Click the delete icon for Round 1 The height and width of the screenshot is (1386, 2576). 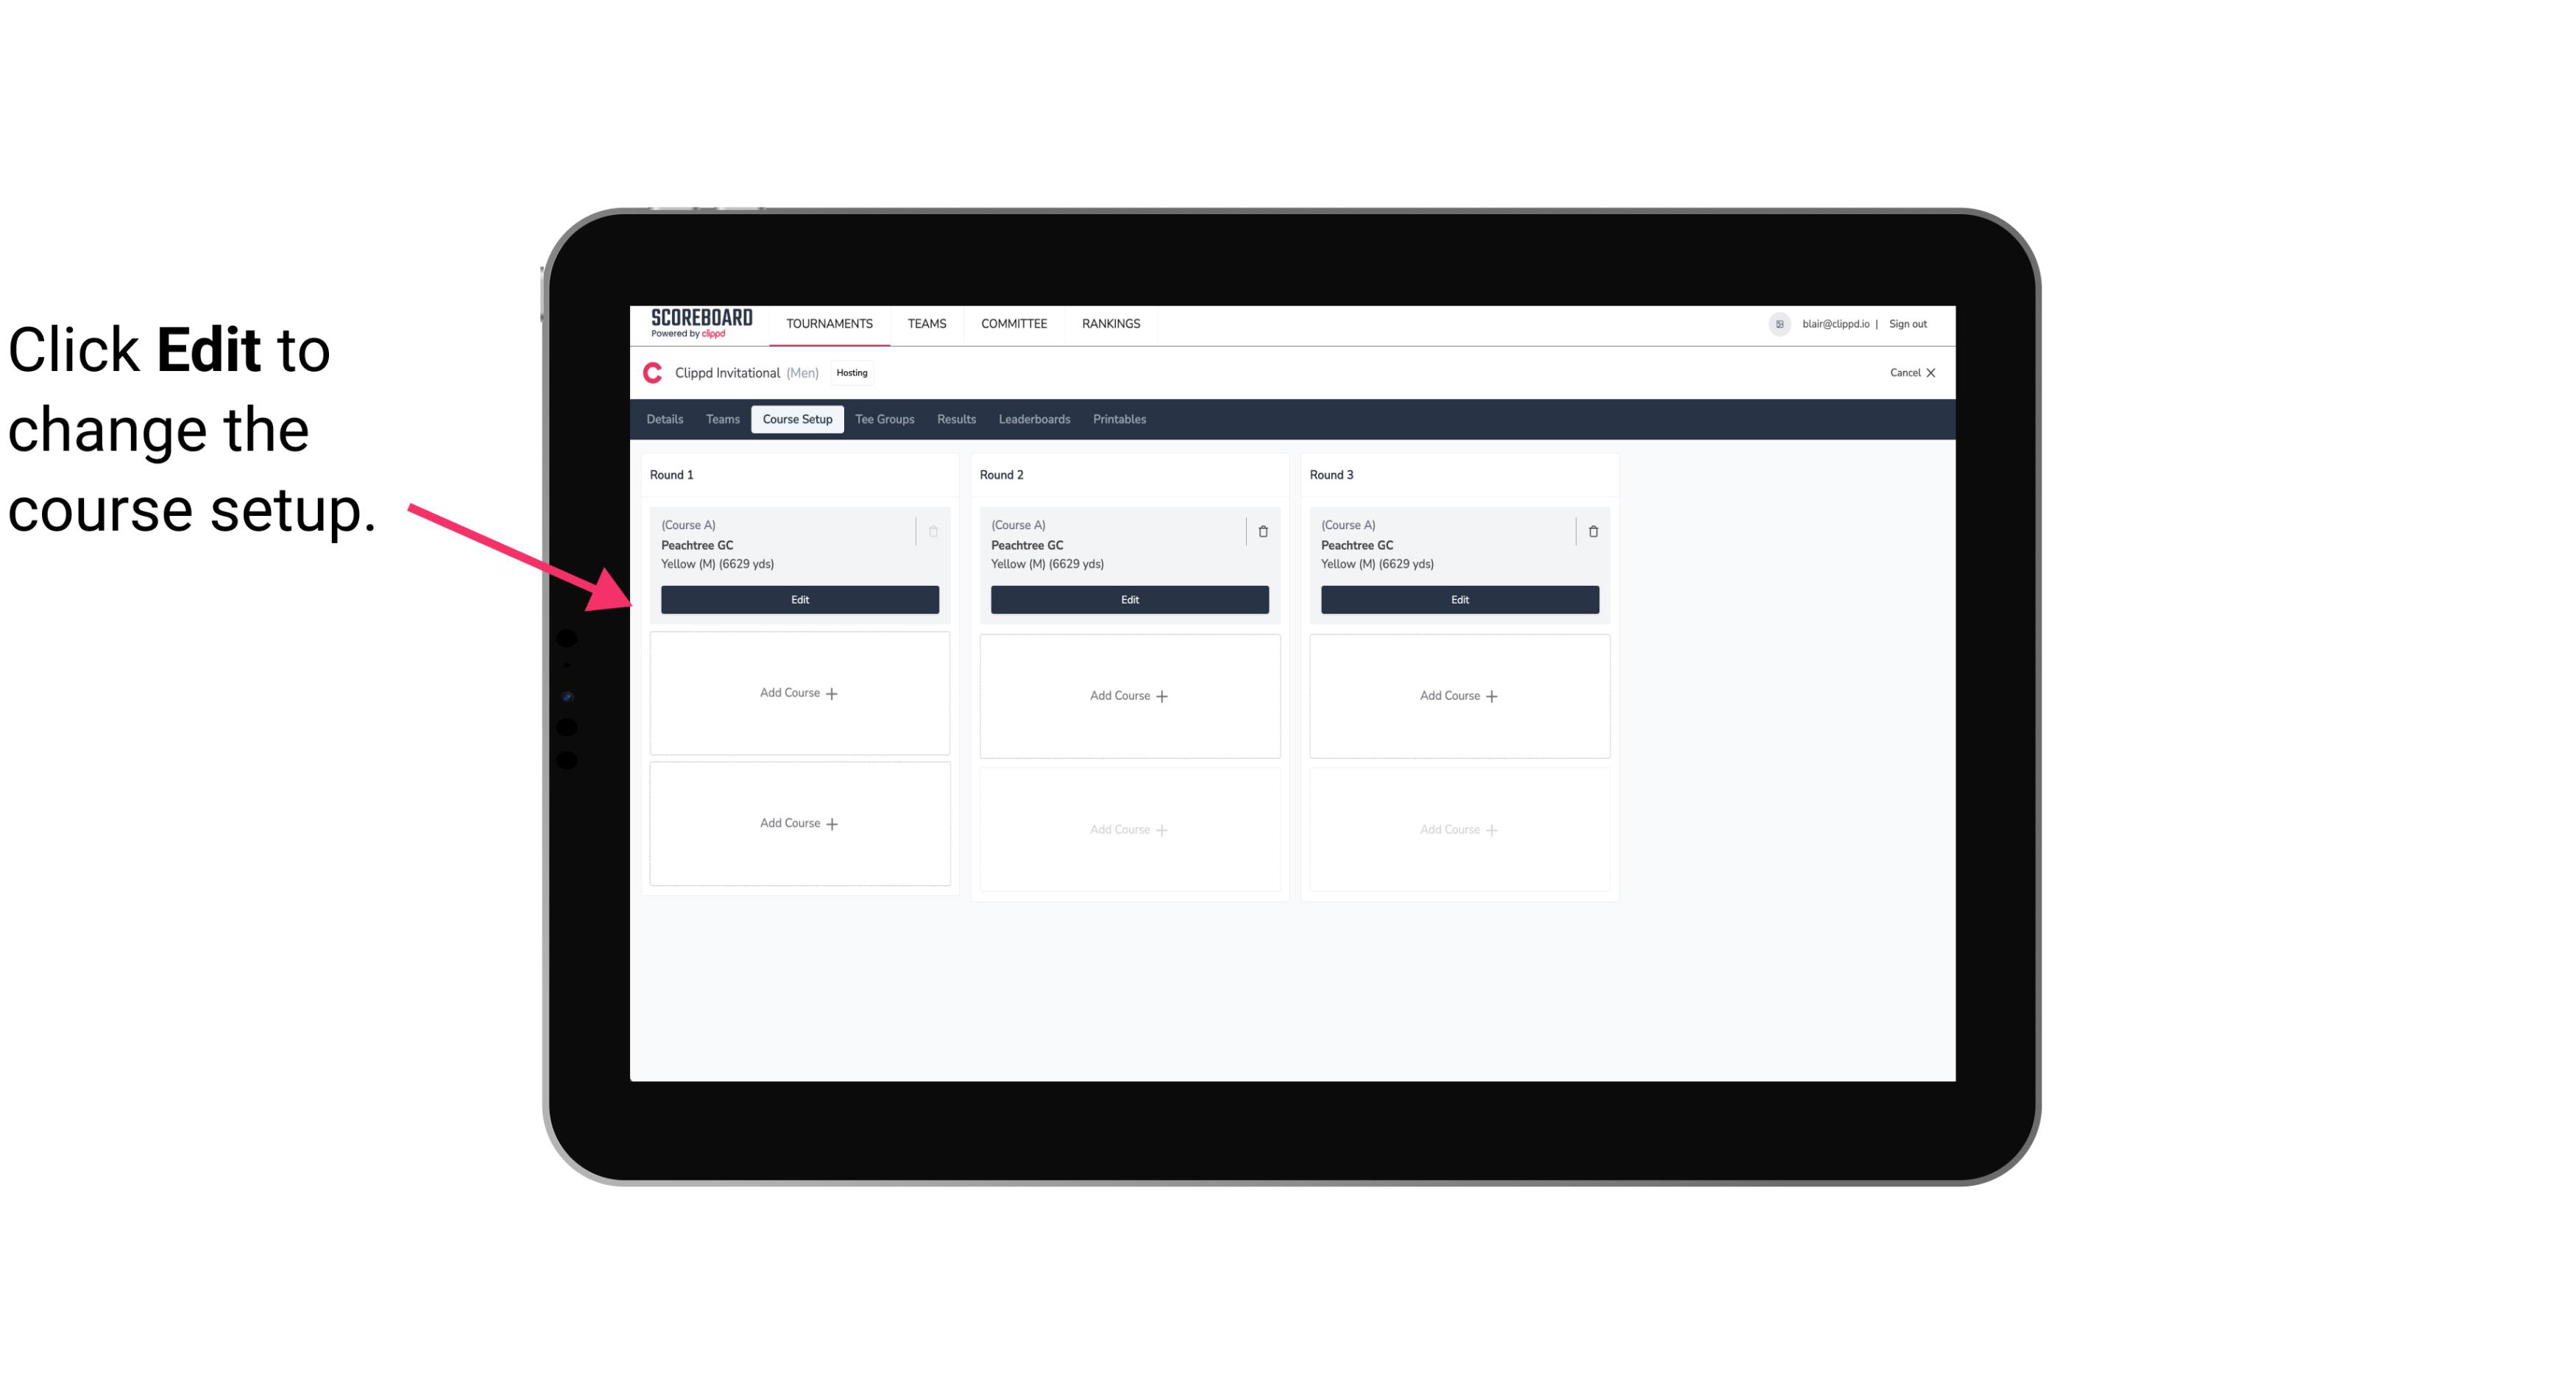[x=933, y=531]
